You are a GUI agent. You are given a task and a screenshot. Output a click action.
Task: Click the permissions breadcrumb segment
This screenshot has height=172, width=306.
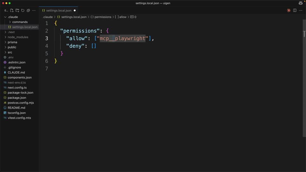click(103, 17)
